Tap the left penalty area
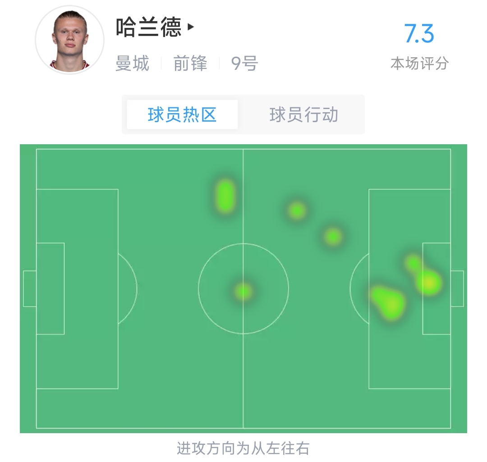 coord(77,289)
